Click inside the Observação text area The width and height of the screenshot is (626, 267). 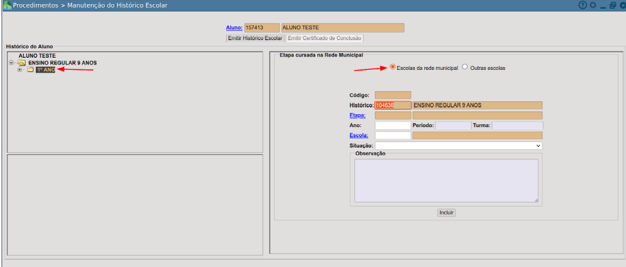446,181
